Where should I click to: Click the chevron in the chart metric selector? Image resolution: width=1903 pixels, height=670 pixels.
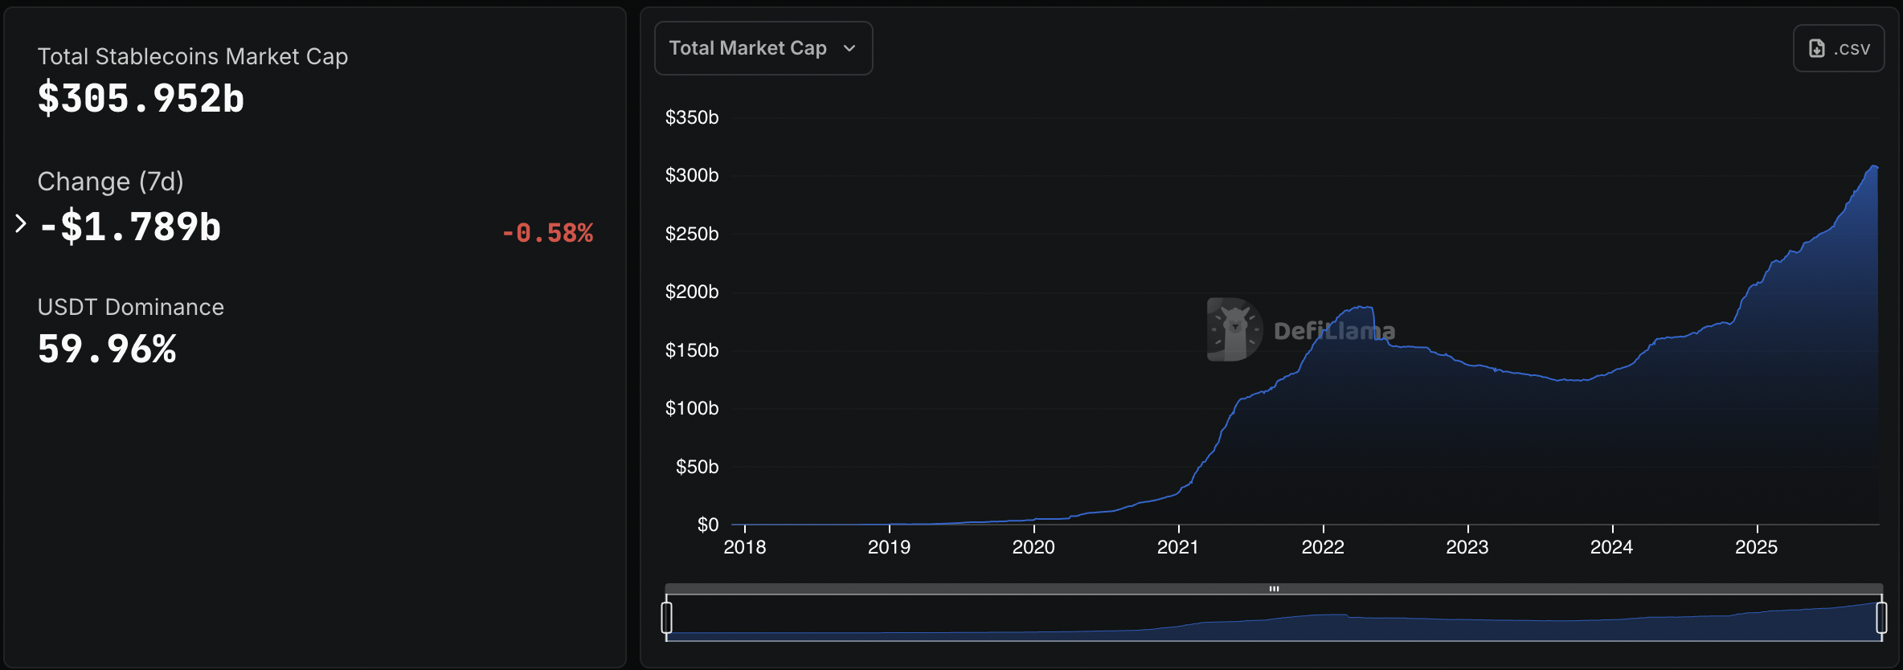pos(849,48)
